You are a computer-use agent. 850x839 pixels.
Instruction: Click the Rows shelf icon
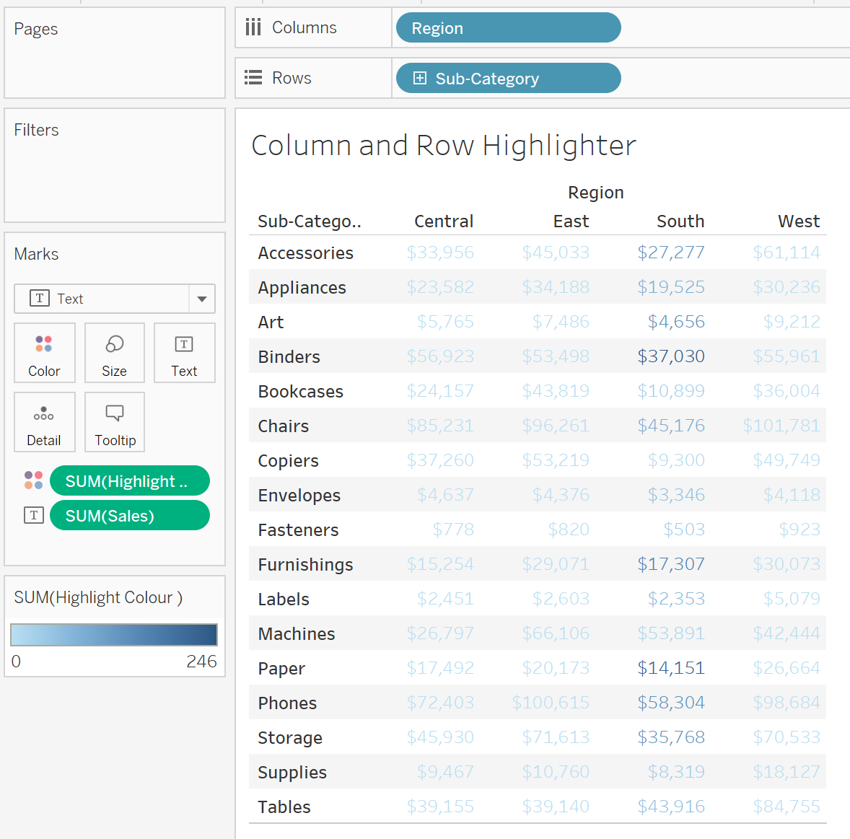[253, 78]
